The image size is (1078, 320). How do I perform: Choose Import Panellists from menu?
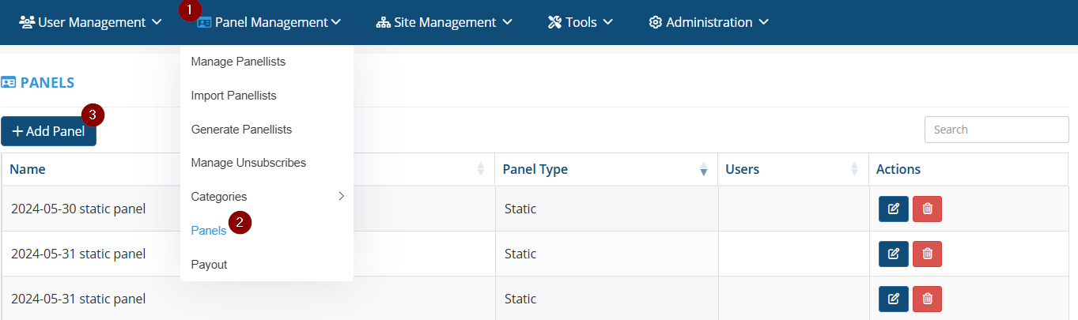[x=233, y=95]
